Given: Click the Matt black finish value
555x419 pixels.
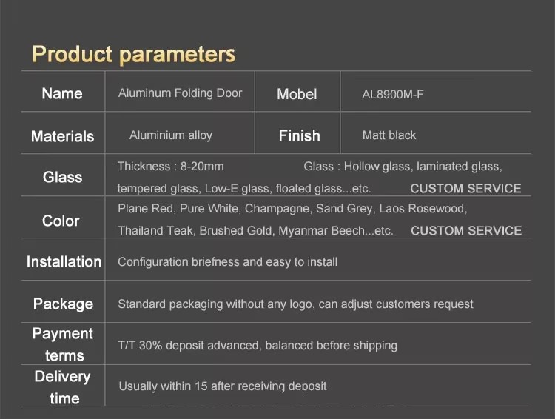Looking at the screenshot, I should coord(389,135).
